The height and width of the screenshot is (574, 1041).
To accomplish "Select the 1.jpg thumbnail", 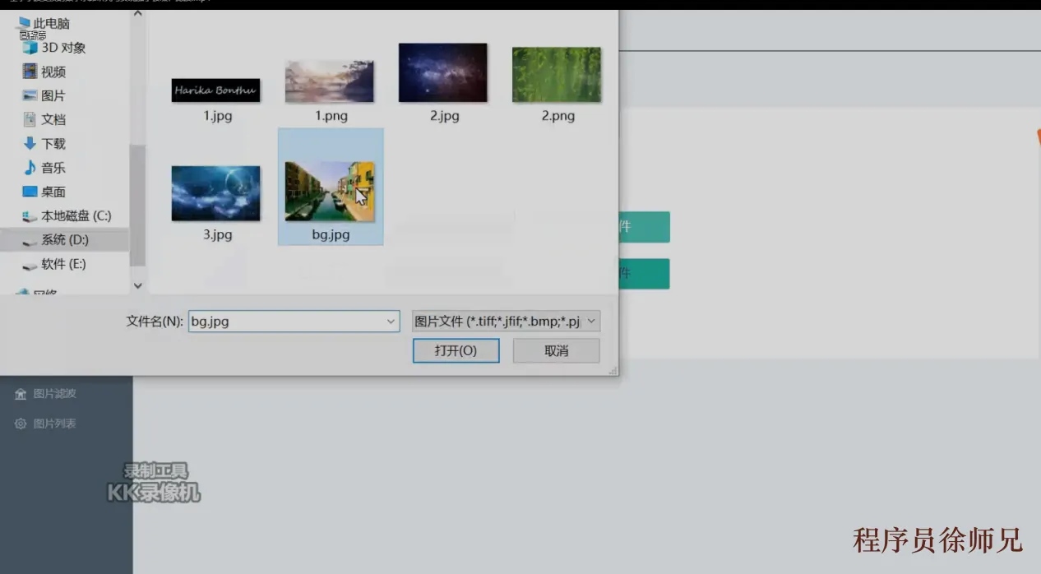I will (216, 90).
